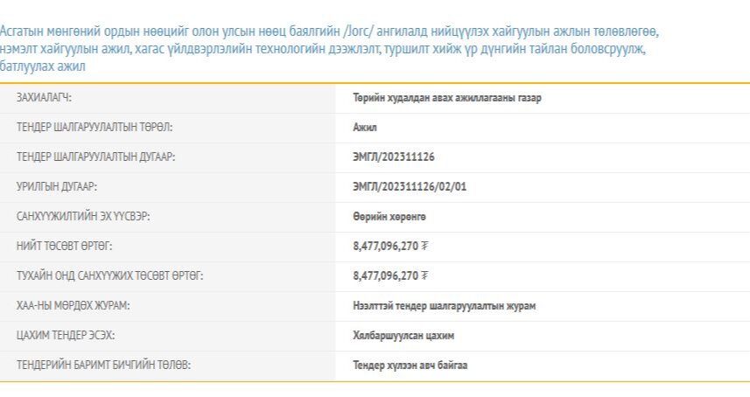The width and height of the screenshot is (750, 397).
Task: Click the УРИЛГЫН ДУГААР label
Action: [56, 187]
